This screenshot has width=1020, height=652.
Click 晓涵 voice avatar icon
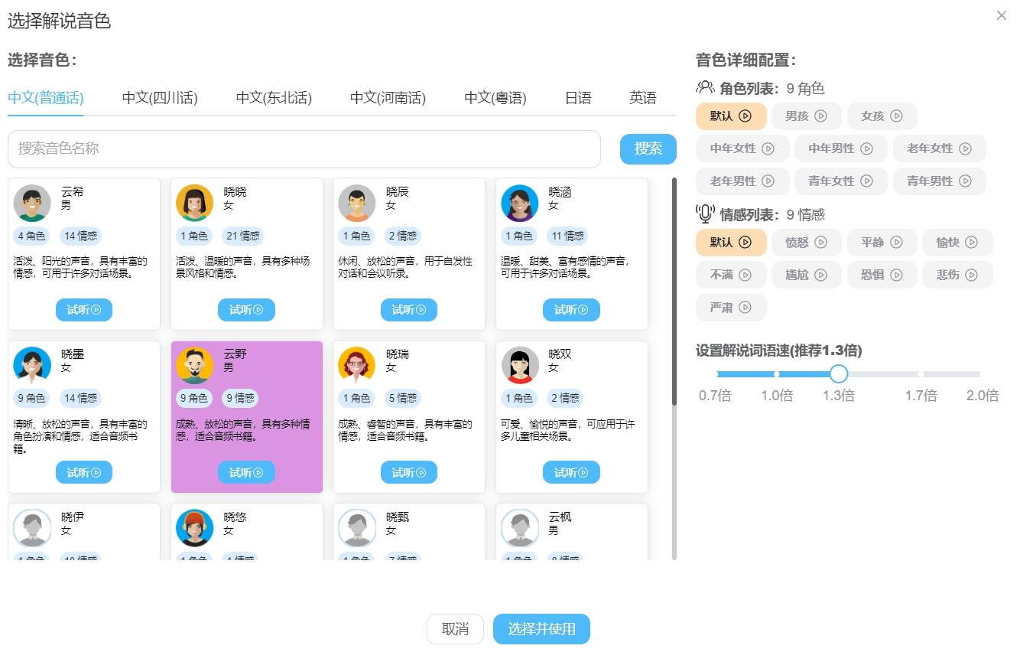click(520, 203)
